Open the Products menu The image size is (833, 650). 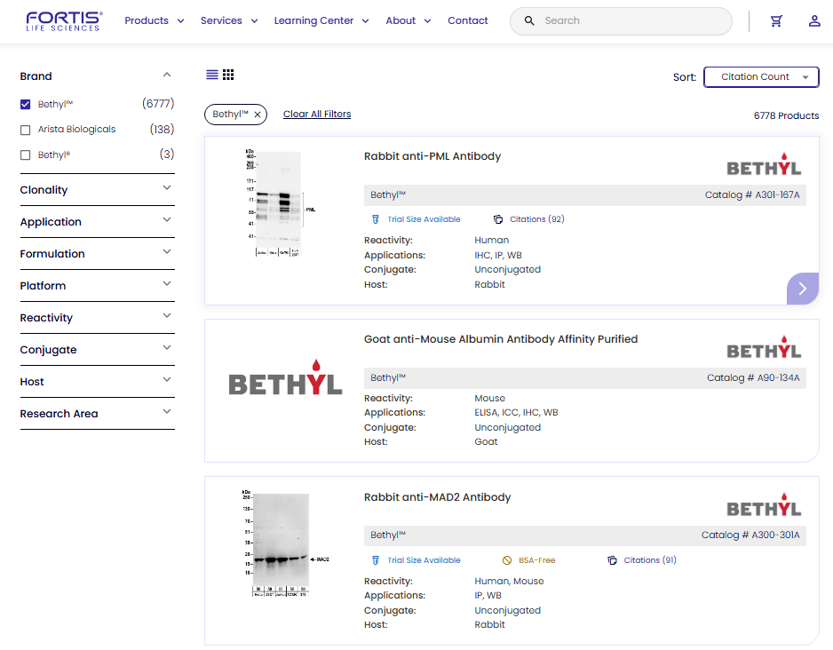(x=154, y=20)
